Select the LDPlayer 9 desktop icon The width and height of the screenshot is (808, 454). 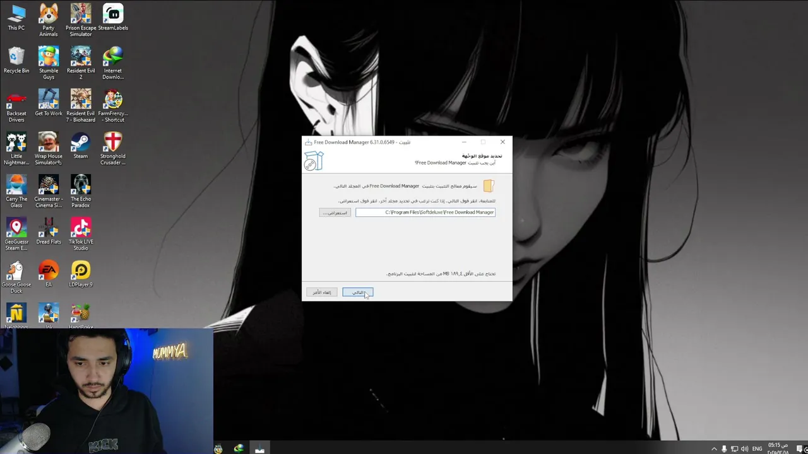coord(81,275)
